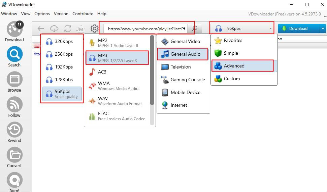Refresh using the circular arrows icon
The height and width of the screenshot is (192, 327).
point(68,29)
